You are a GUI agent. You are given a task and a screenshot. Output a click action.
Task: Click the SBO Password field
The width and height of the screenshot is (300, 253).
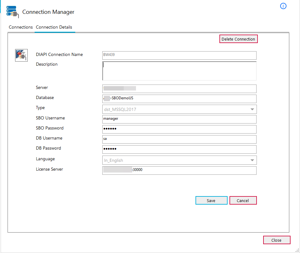point(179,129)
